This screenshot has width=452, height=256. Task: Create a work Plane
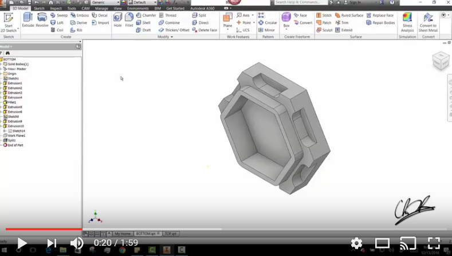click(227, 19)
